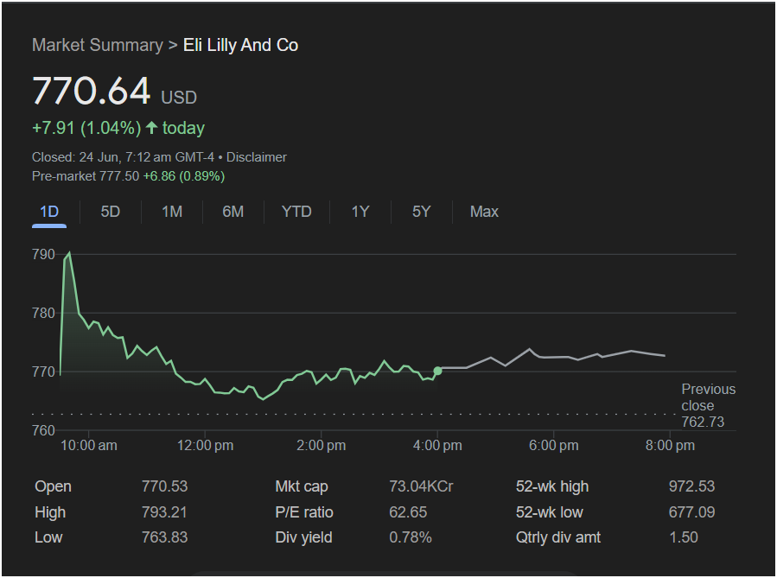The height and width of the screenshot is (578, 777).
Task: Select the 5Y time range
Action: point(421,212)
